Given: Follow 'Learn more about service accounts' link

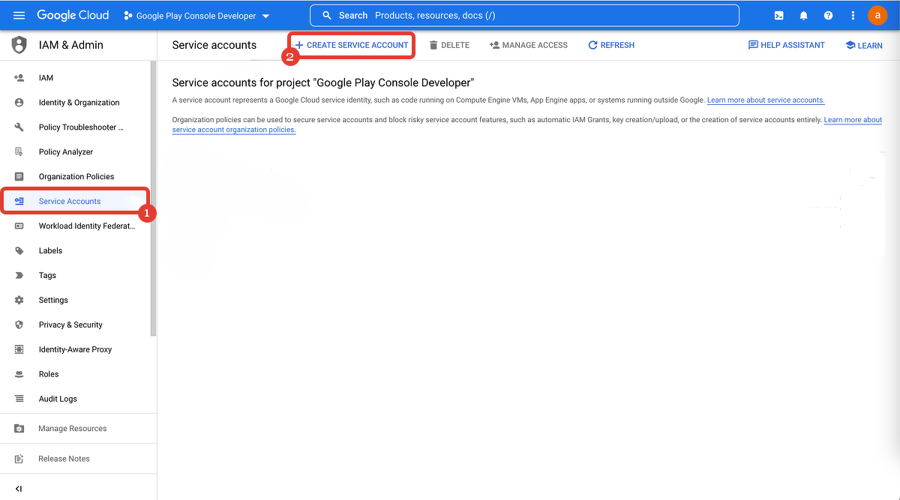Looking at the screenshot, I should pos(766,100).
